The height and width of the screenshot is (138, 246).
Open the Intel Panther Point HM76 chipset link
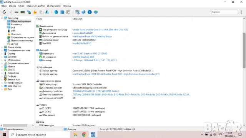point(92,36)
